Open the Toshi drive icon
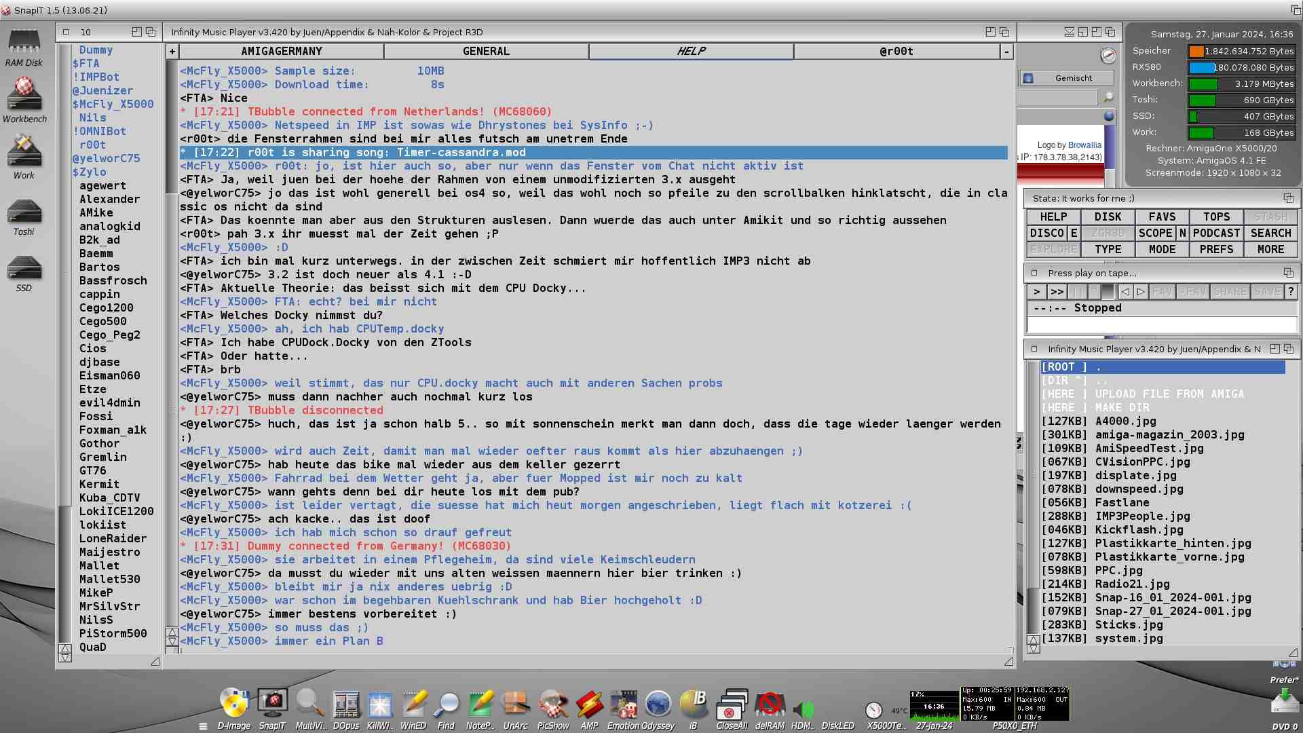1303x733 pixels. coord(24,212)
